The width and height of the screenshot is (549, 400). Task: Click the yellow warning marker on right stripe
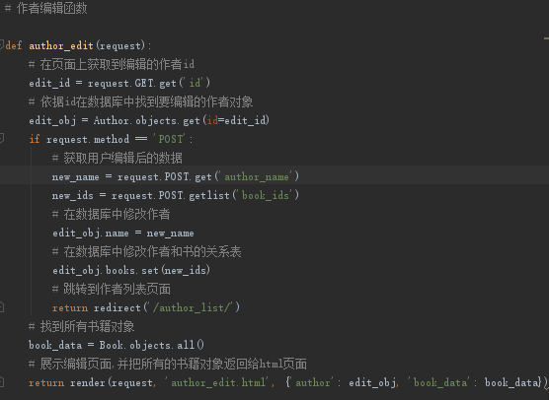point(546,38)
